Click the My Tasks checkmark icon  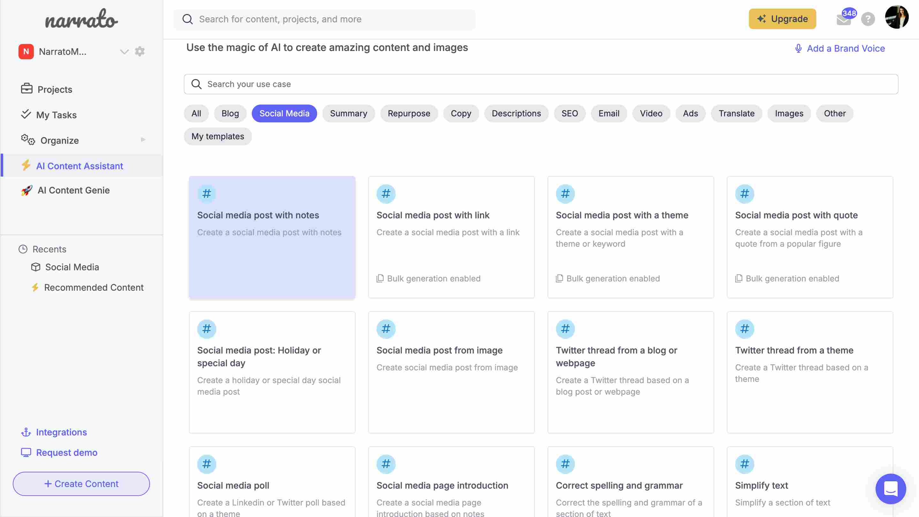[x=26, y=114]
